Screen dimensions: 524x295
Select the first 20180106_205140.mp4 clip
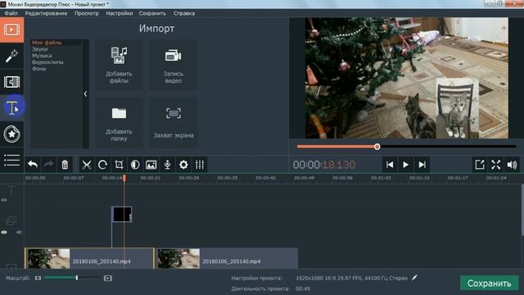click(x=89, y=258)
